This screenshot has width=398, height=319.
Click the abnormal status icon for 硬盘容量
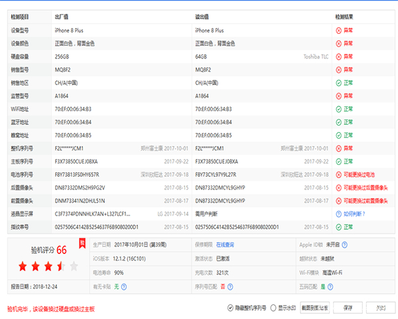(x=338, y=56)
